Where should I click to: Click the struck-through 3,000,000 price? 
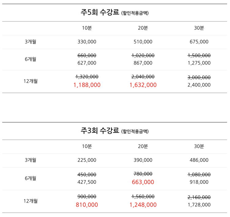pyautogui.click(x=199, y=77)
